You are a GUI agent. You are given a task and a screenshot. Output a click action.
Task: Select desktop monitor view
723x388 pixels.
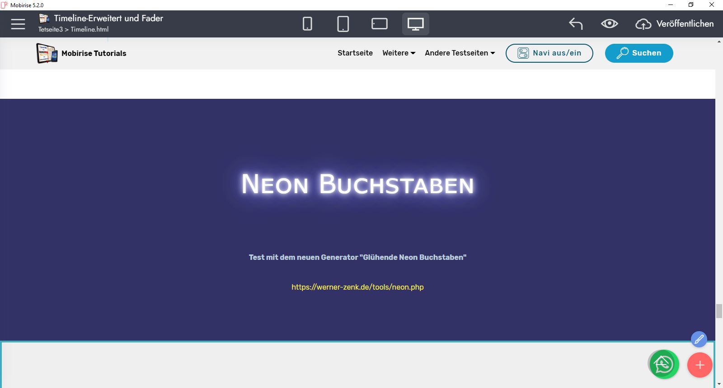coord(415,24)
